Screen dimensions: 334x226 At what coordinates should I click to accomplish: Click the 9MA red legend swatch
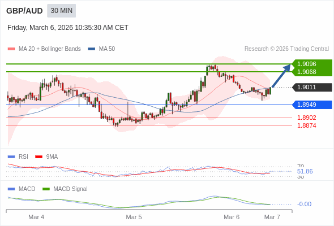38,157
